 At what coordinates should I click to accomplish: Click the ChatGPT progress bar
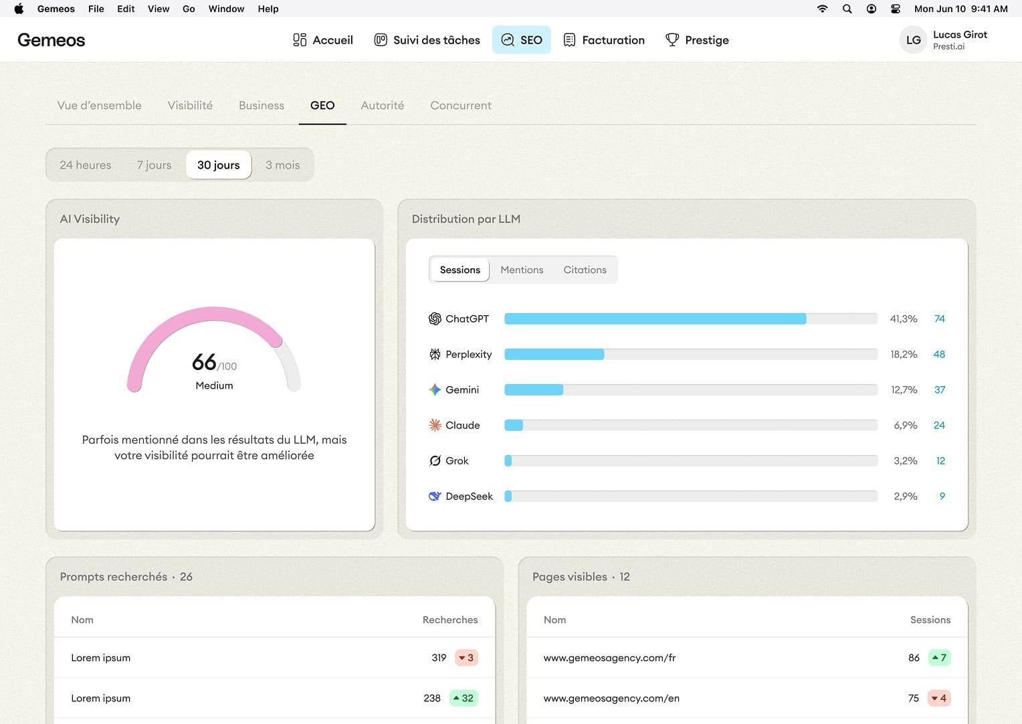[691, 319]
